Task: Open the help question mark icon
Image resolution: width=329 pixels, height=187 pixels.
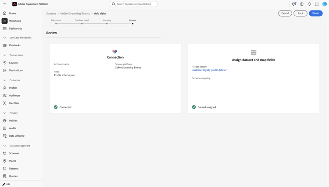Action: [x=301, y=4]
